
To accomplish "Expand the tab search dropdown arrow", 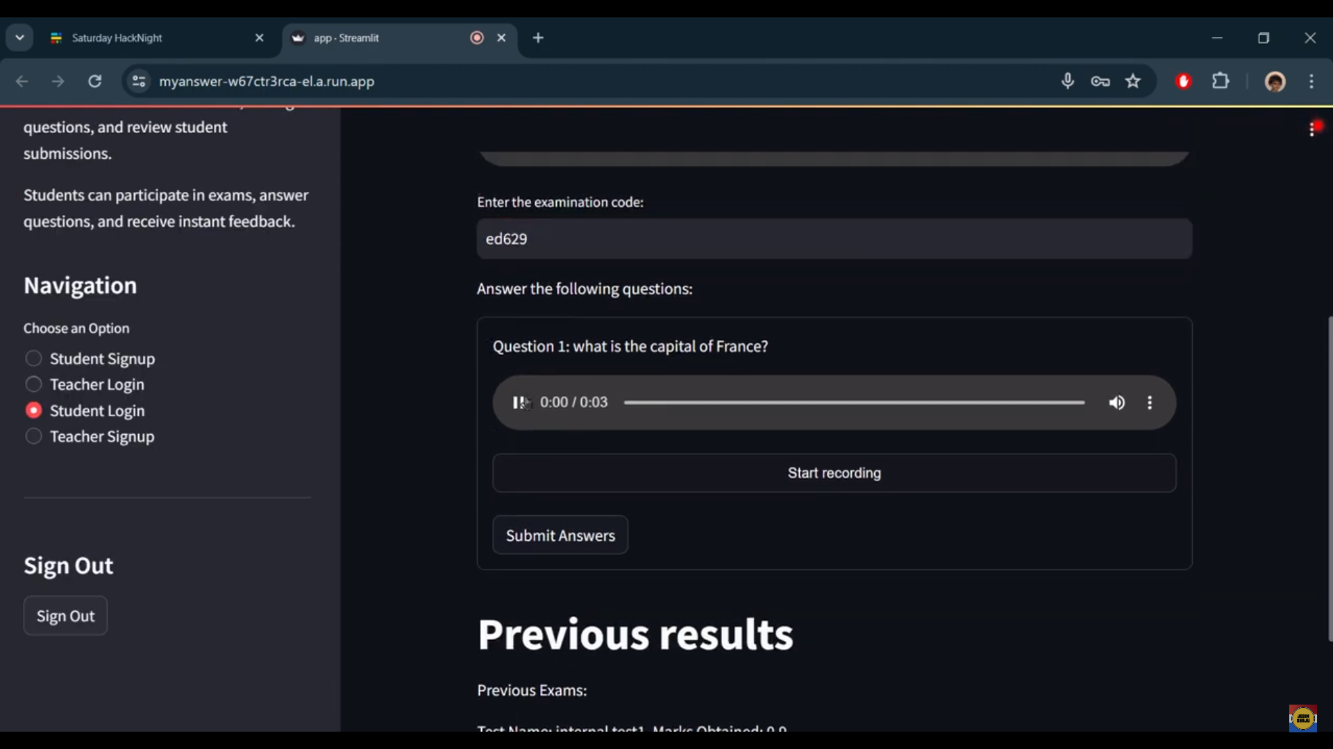I will click(x=19, y=37).
